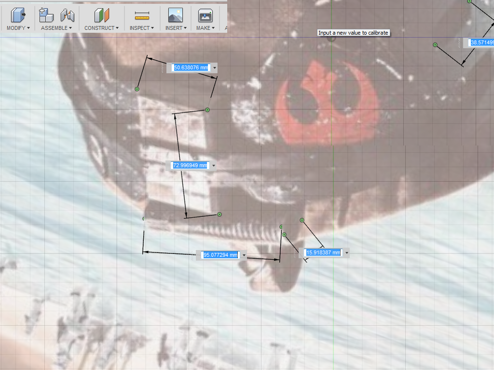Click the 72.996949 mm dimension field
Viewport: 494px width, 370px height.
190,166
